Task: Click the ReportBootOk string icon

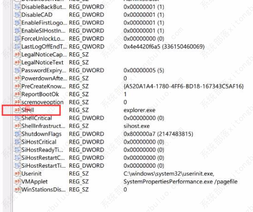Action: point(17,94)
